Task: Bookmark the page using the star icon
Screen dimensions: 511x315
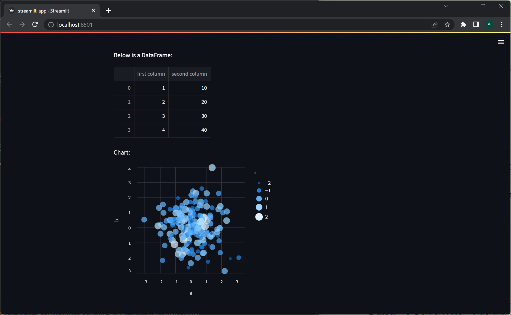Action: click(x=447, y=25)
